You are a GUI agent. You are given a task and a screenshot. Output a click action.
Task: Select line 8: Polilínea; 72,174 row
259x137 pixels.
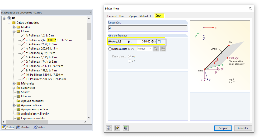click(42, 66)
